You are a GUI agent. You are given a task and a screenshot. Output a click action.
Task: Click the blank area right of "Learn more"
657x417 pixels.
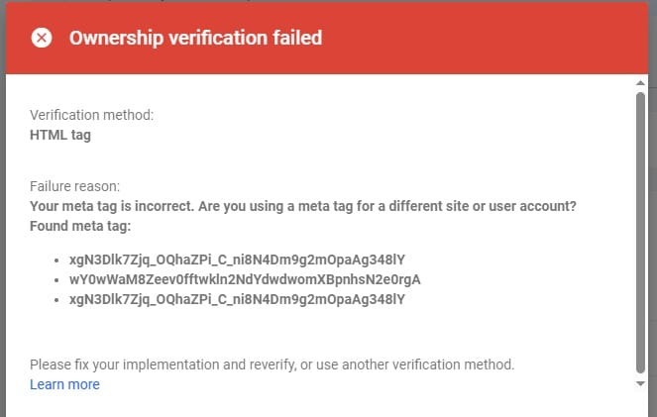tap(347, 384)
